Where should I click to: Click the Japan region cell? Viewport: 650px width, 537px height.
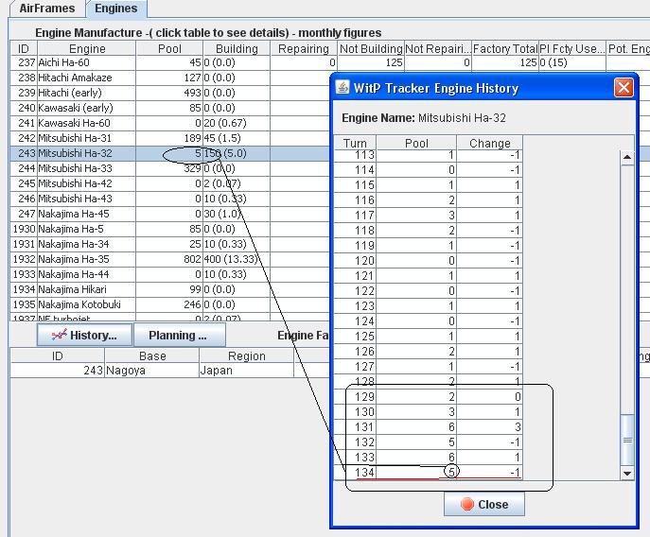246,370
